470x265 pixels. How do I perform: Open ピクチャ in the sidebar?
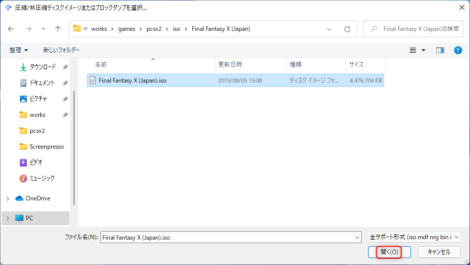[38, 99]
